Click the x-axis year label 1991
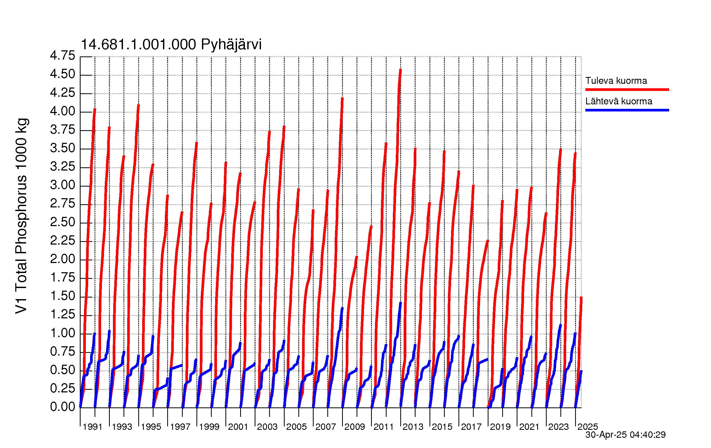711x448 pixels. (x=93, y=427)
